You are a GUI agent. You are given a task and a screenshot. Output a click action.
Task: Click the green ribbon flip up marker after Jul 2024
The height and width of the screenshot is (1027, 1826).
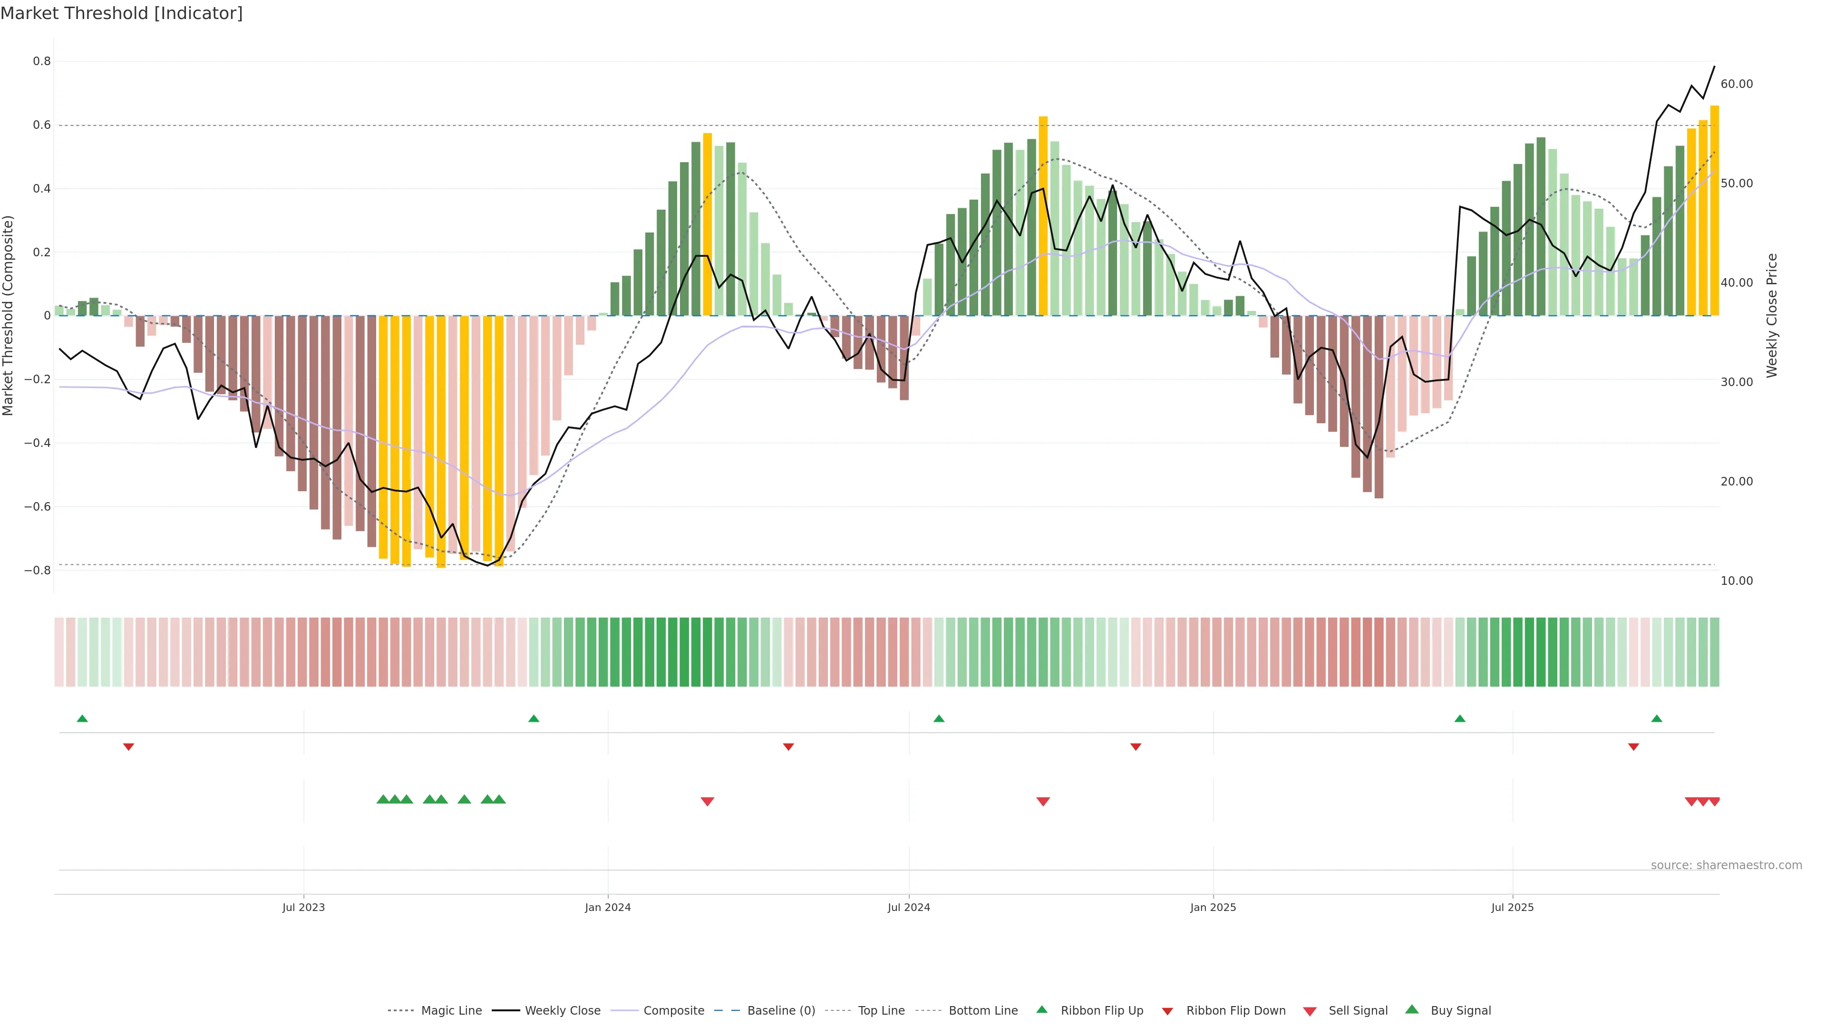tap(939, 719)
